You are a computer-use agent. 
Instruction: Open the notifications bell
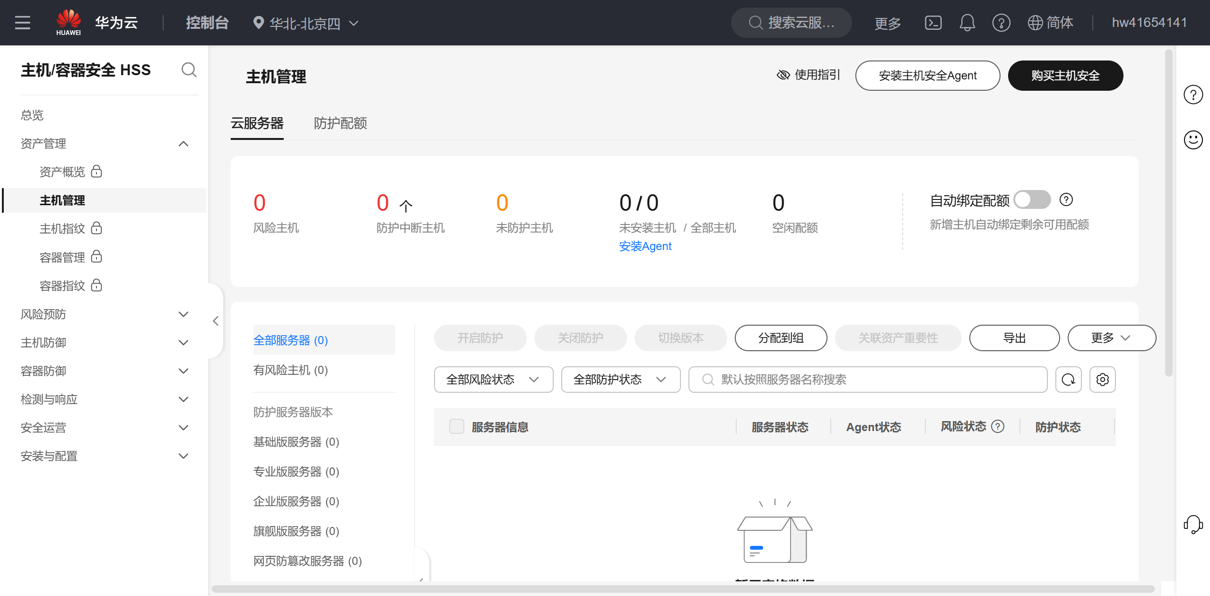[x=967, y=23]
